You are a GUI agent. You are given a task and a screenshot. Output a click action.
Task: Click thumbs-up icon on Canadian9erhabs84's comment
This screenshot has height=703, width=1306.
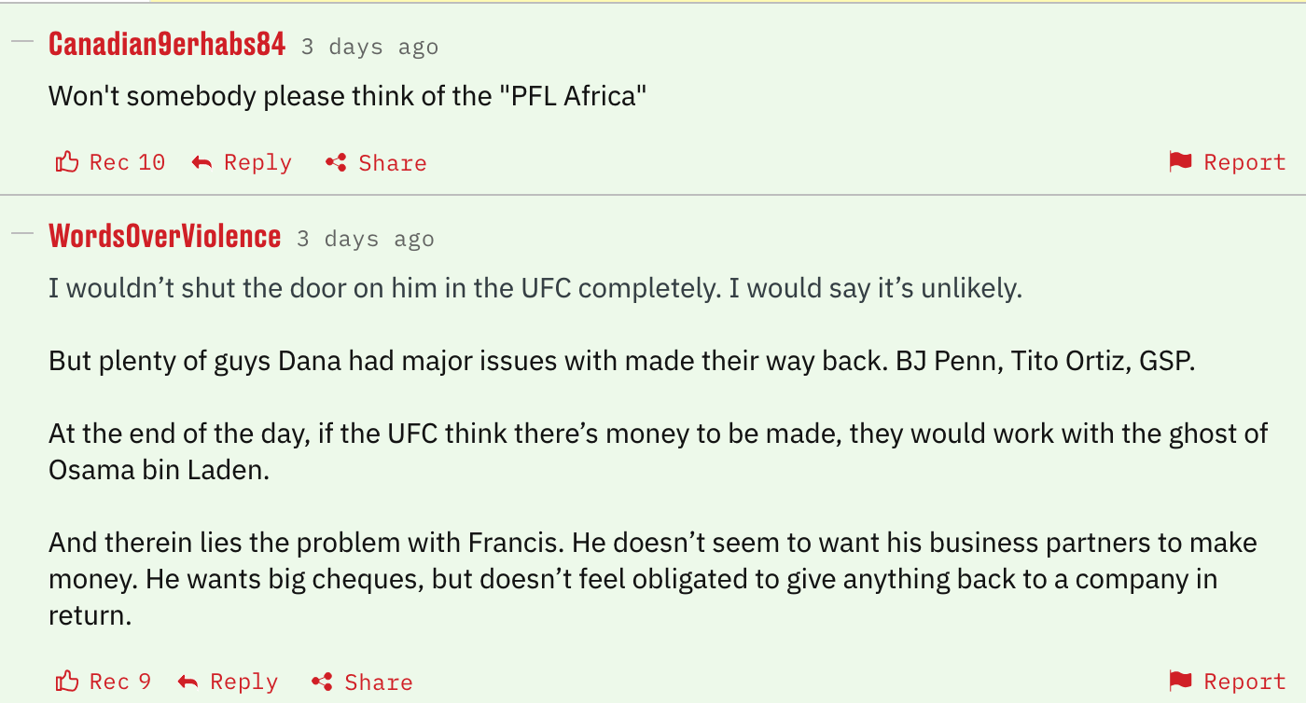[x=67, y=162]
